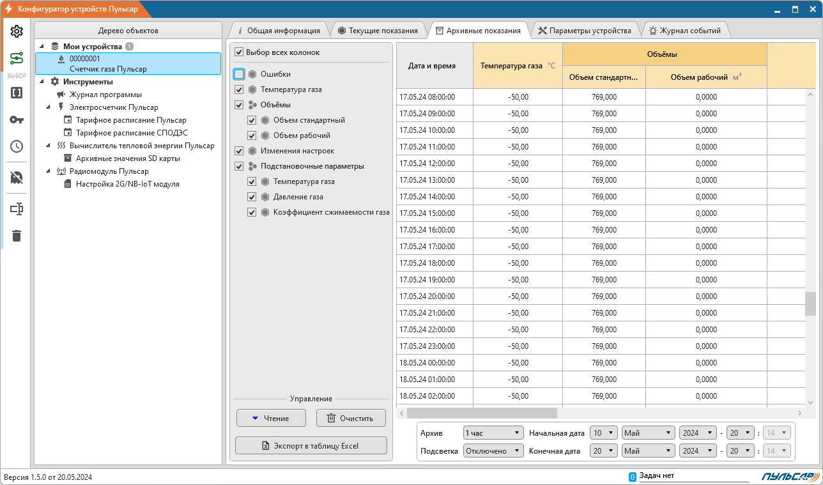Toggle the Объёмы group checkbox
This screenshot has height=485, width=823.
pyautogui.click(x=239, y=105)
